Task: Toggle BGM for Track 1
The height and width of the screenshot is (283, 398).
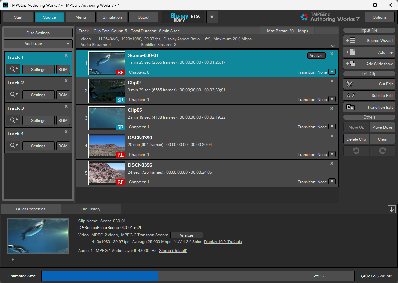Action: pos(63,69)
